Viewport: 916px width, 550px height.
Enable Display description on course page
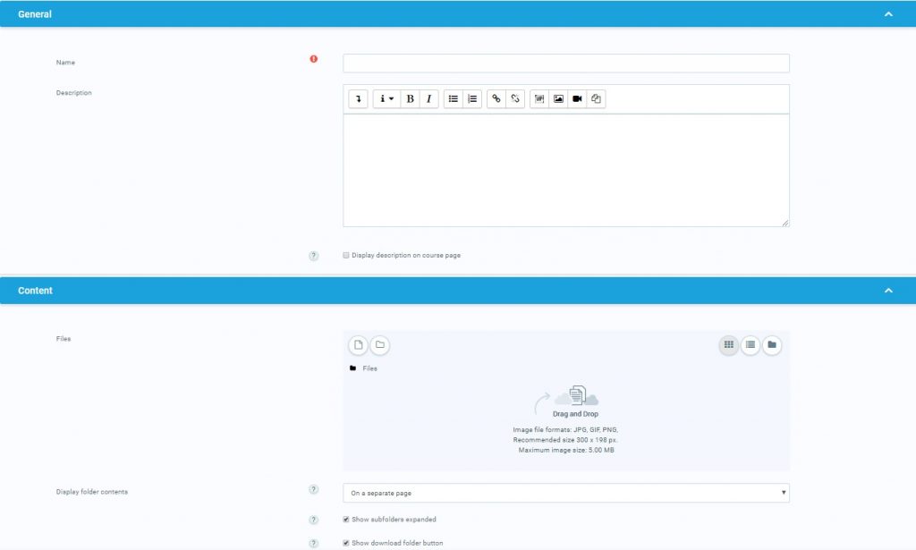tap(346, 256)
